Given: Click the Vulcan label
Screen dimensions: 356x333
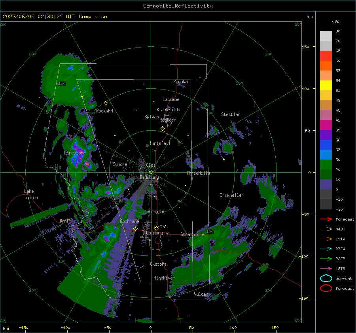Looking at the screenshot, I should pos(201,294).
